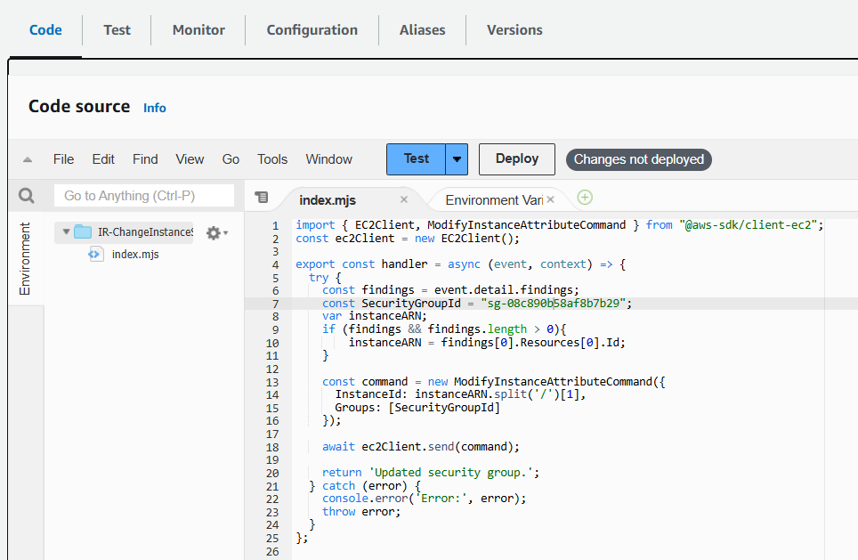
Task: Expand the Test button dropdown arrow
Action: coord(457,159)
